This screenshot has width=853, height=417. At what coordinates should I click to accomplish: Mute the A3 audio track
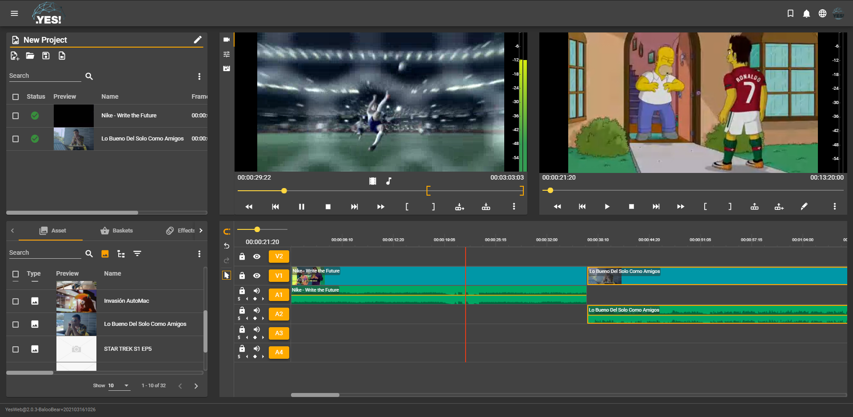coord(257,329)
